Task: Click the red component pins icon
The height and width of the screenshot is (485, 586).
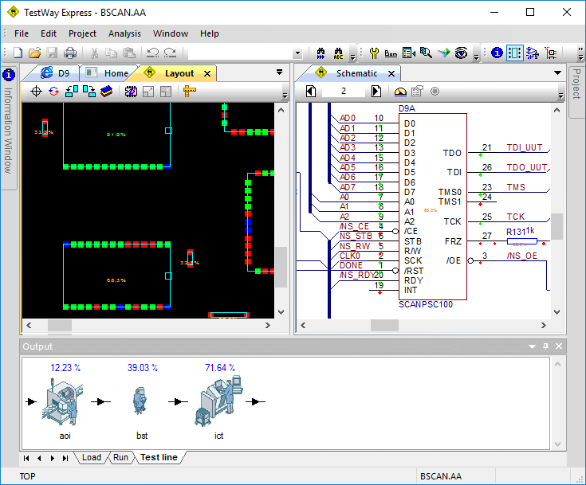Action: pos(550,53)
